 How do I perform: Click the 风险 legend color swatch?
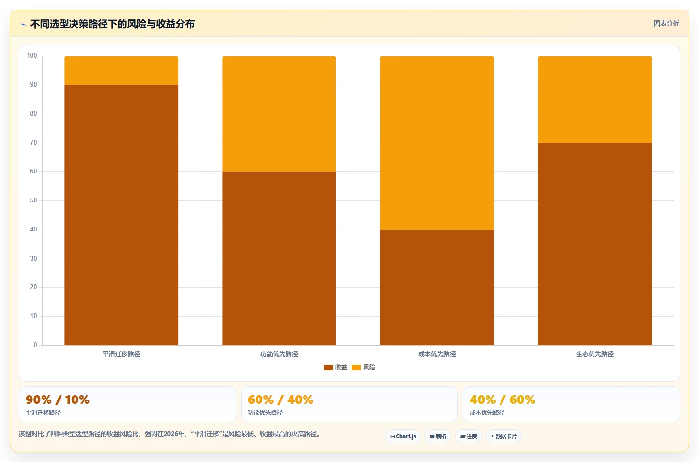click(x=356, y=368)
